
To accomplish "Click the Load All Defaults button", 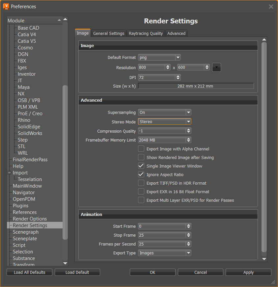I will pyautogui.click(x=29, y=272).
